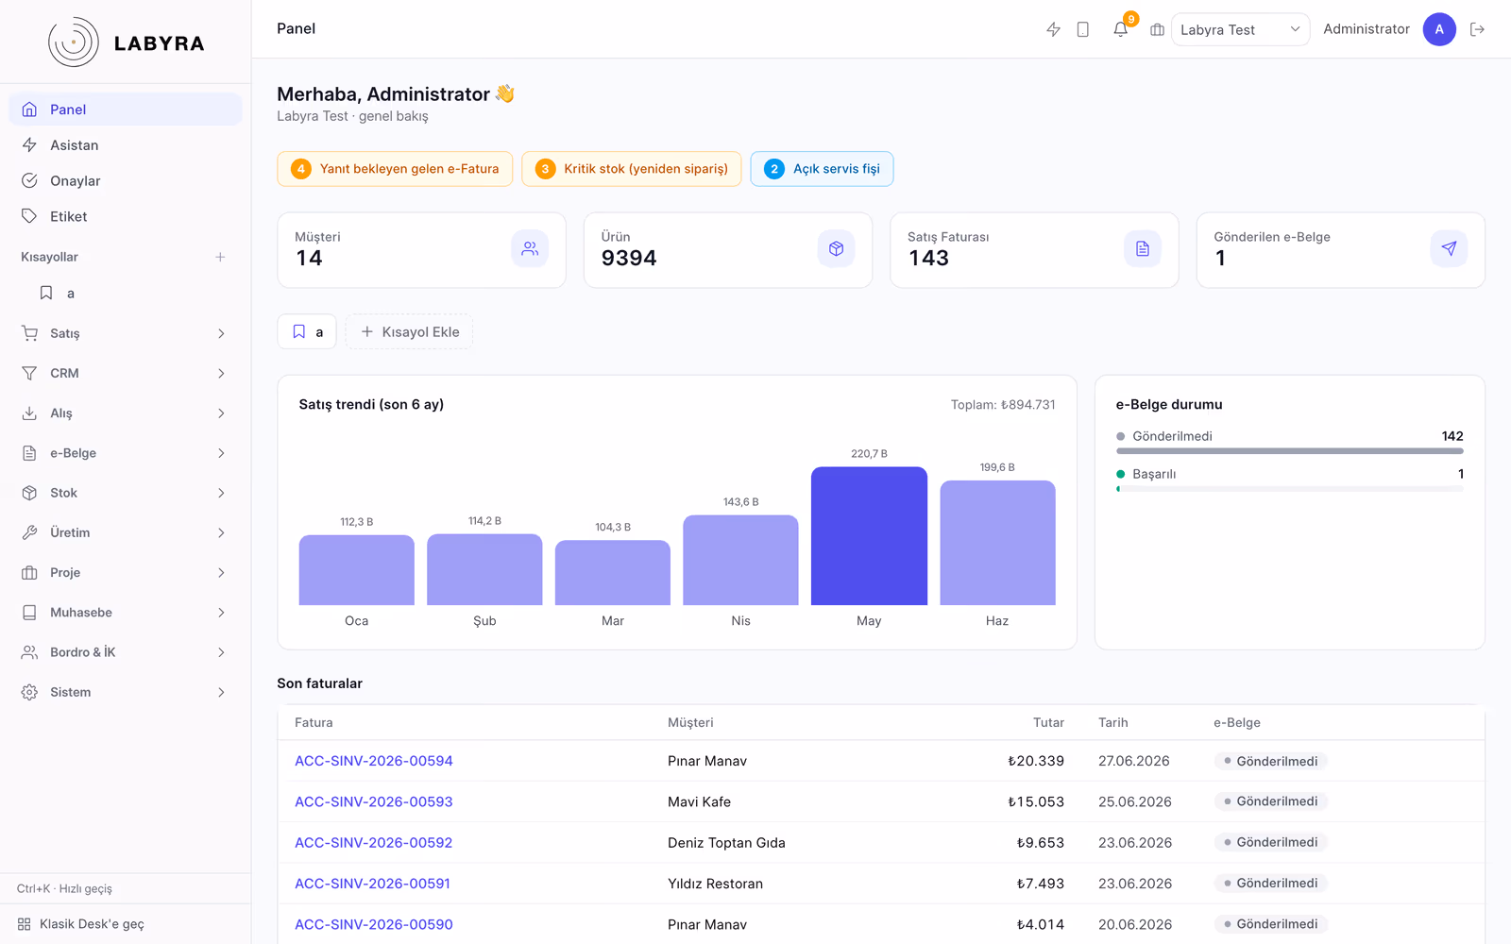1511x944 pixels.
Task: Click the Ürün card box icon
Action: coord(836,249)
